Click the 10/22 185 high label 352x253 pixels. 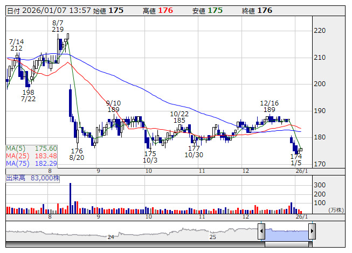[179, 117]
